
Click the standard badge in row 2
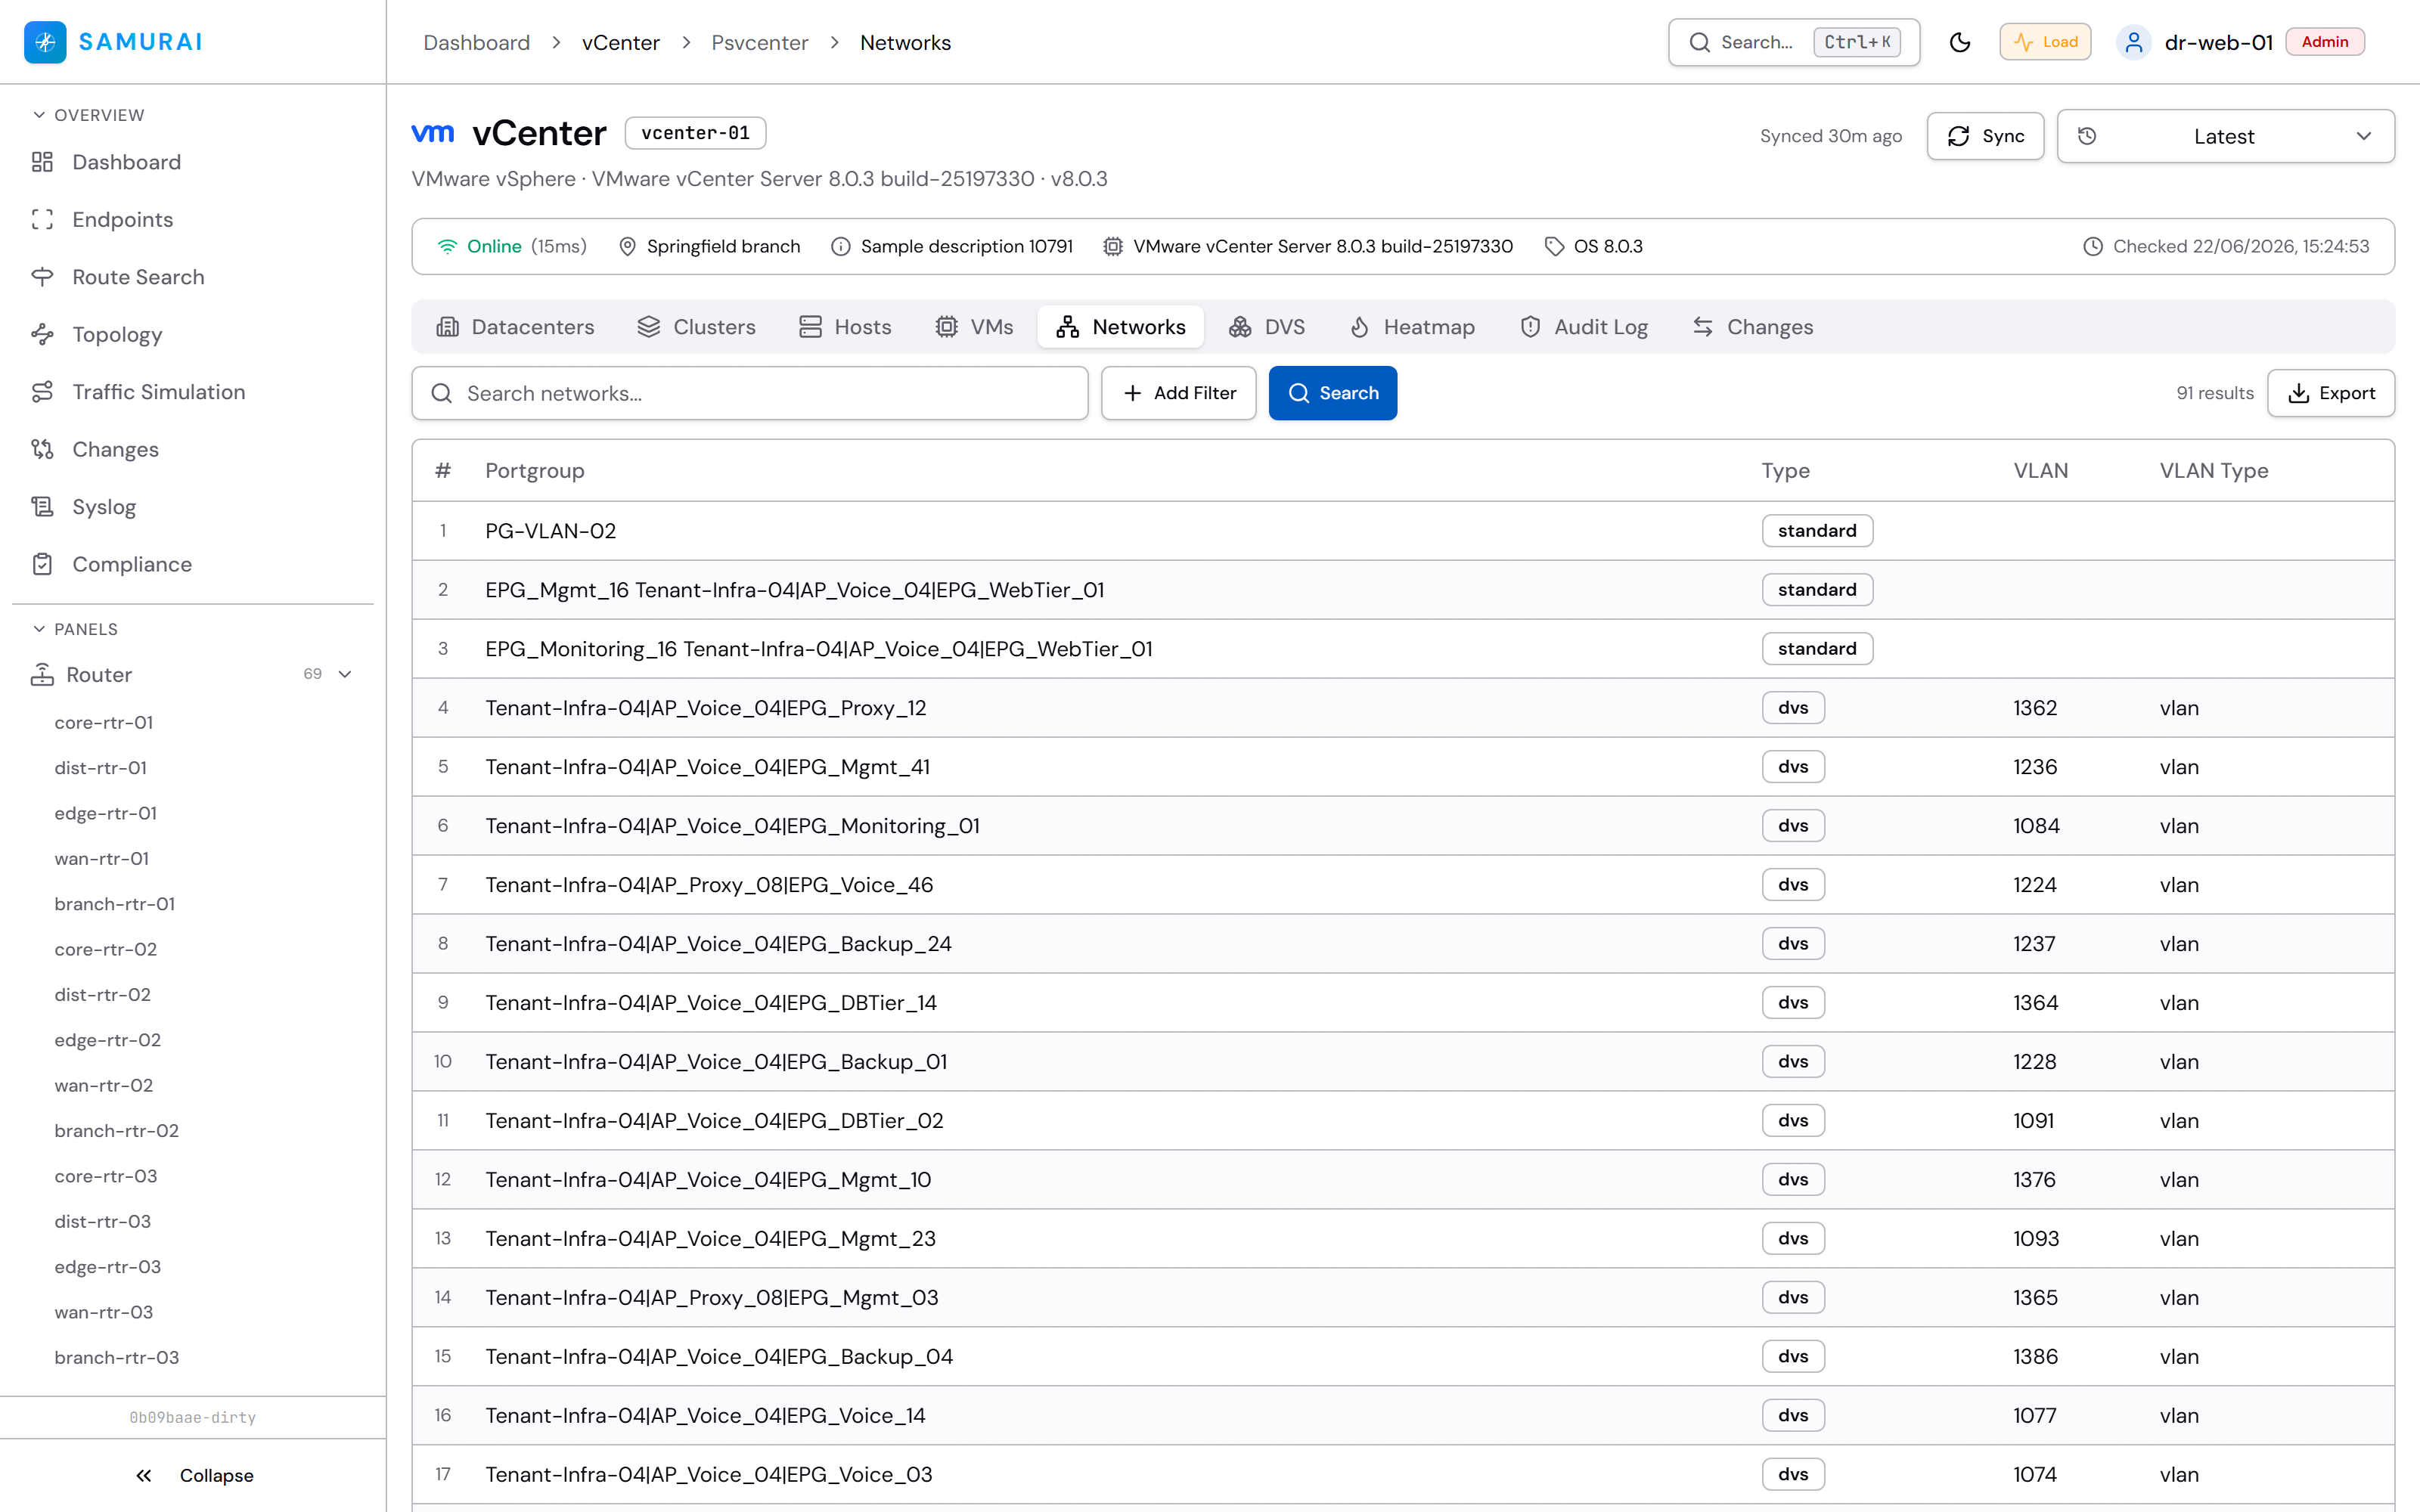1817,589
